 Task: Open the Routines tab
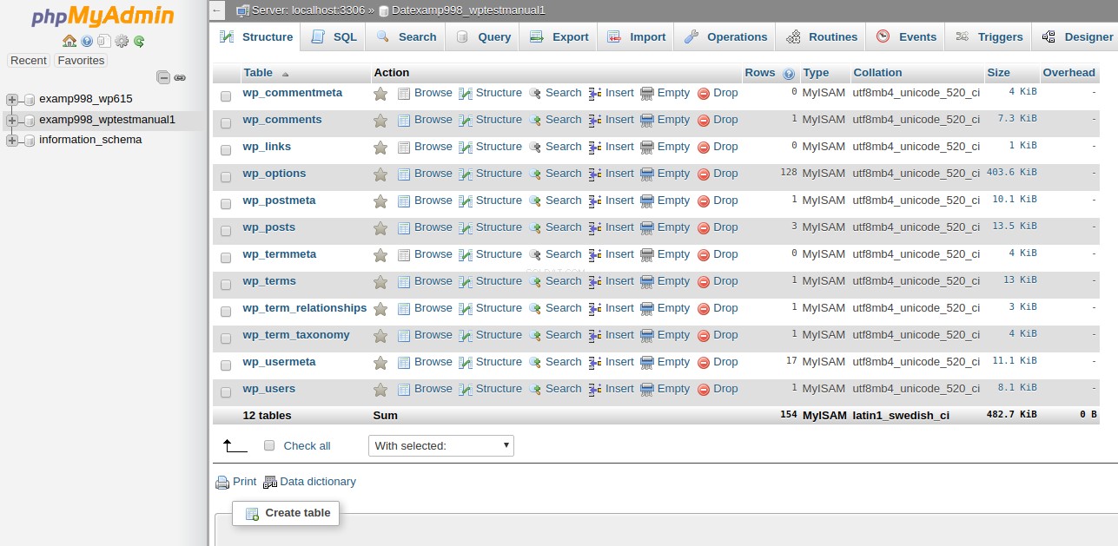(x=821, y=37)
